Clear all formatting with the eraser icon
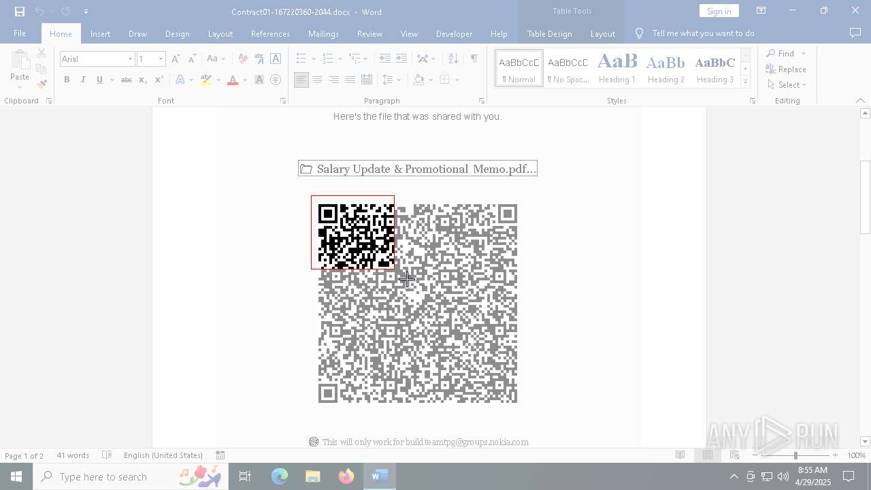The height and width of the screenshot is (490, 871). [x=243, y=59]
